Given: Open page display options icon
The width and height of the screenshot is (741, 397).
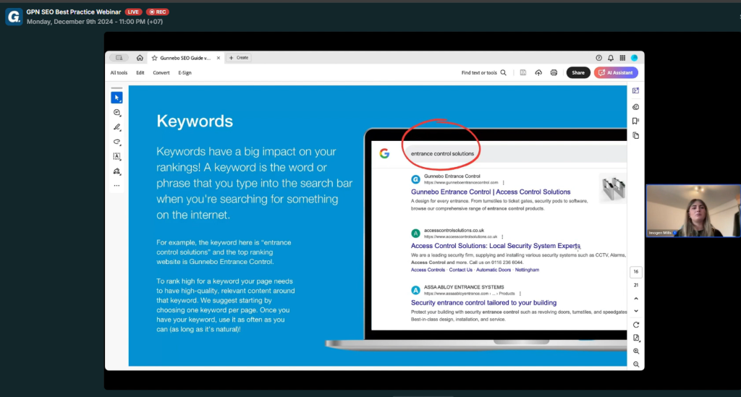Looking at the screenshot, I should click(636, 338).
